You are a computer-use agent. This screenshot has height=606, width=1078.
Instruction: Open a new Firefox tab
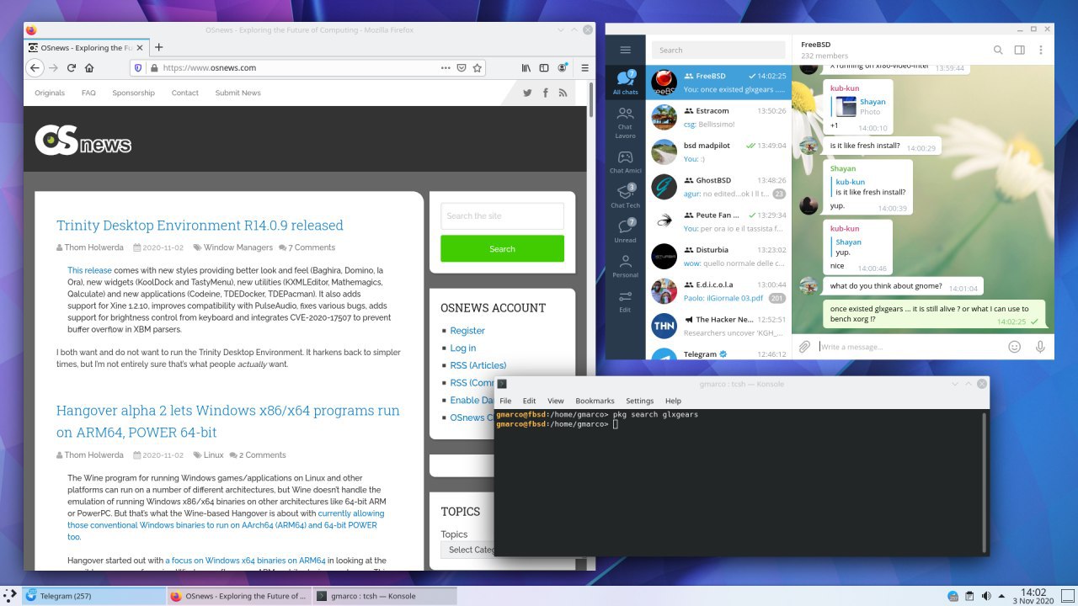158,47
